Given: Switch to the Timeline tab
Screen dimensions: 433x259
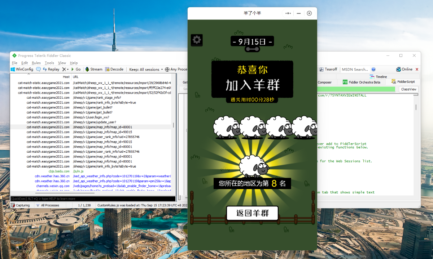Looking at the screenshot, I should pyautogui.click(x=378, y=77).
